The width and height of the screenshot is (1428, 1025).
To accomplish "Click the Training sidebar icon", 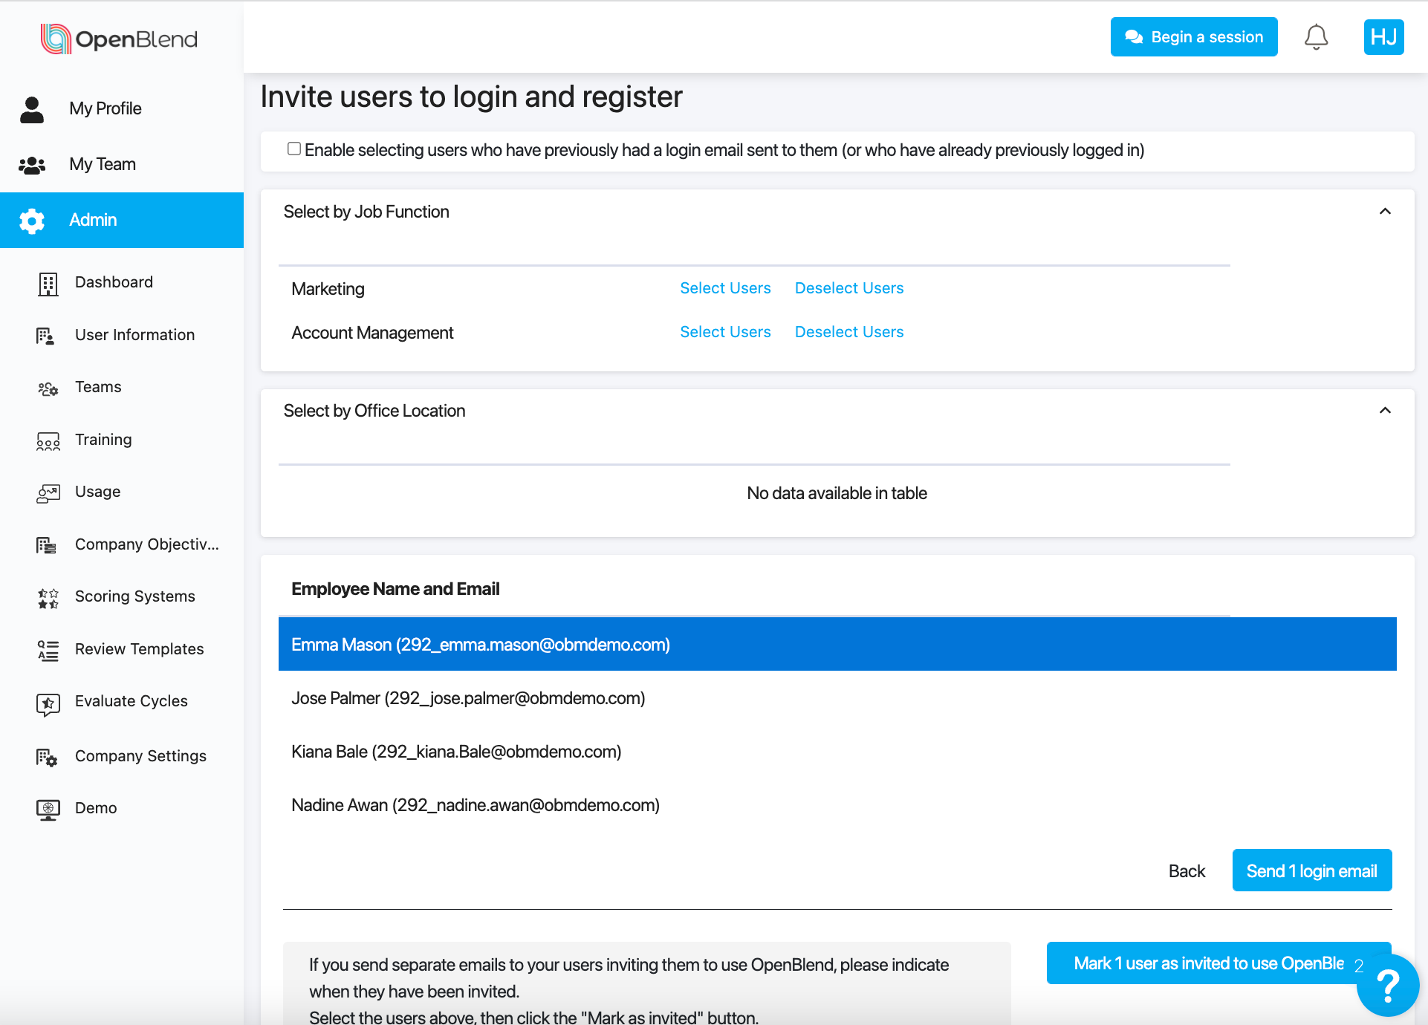I will (x=48, y=441).
